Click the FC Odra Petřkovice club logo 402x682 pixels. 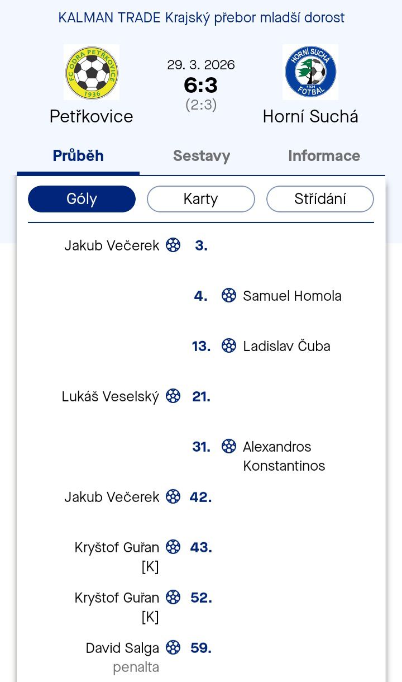pyautogui.click(x=92, y=72)
